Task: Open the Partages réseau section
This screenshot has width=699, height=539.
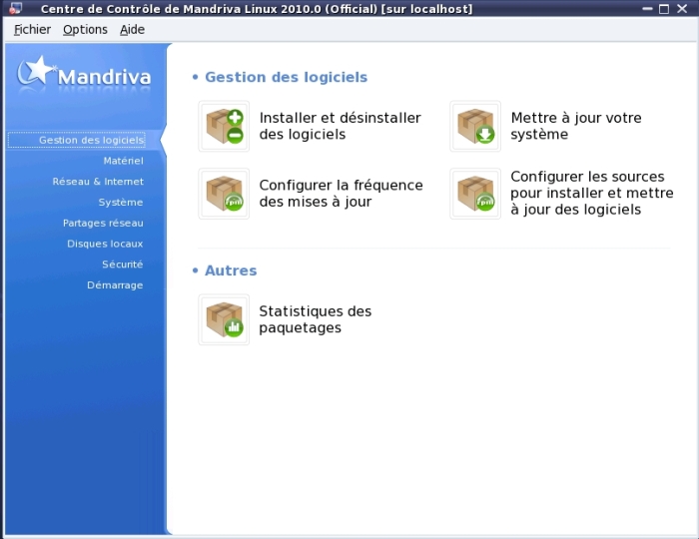Action: click(103, 224)
